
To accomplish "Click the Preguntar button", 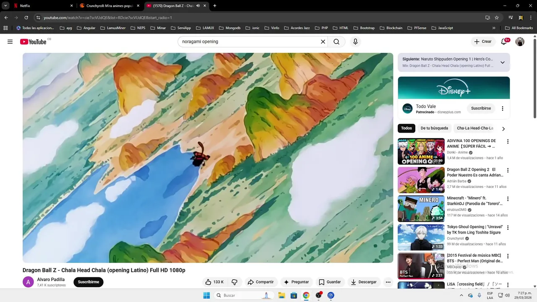I will [296, 282].
